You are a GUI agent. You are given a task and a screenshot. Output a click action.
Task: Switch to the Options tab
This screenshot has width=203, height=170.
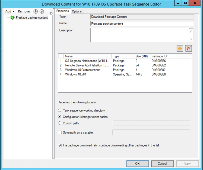77,11
